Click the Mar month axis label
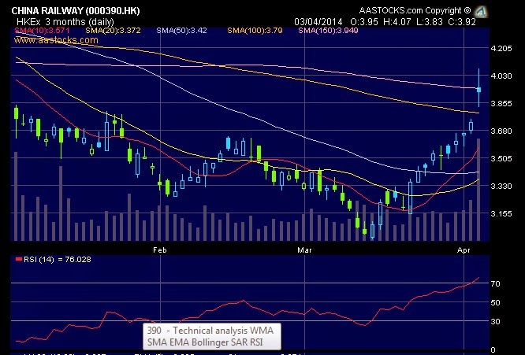525x355 pixels. (x=304, y=250)
